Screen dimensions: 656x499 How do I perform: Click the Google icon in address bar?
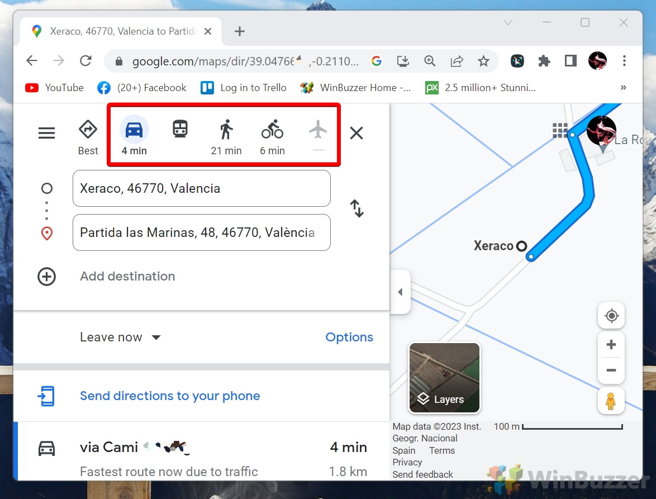coord(376,61)
